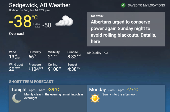Click the crescent moon Tonight icon
Screen dimensions: 170x112
tap(17, 98)
